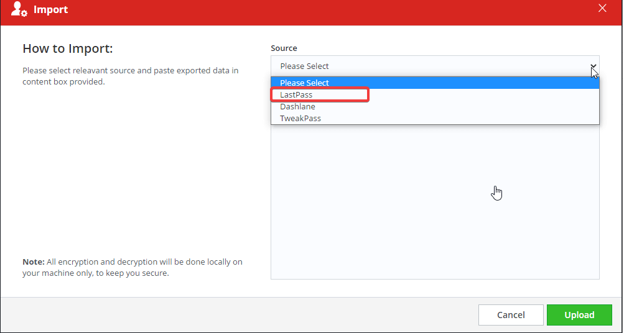Close the Import window with X
This screenshot has width=624, height=333.
tap(602, 8)
